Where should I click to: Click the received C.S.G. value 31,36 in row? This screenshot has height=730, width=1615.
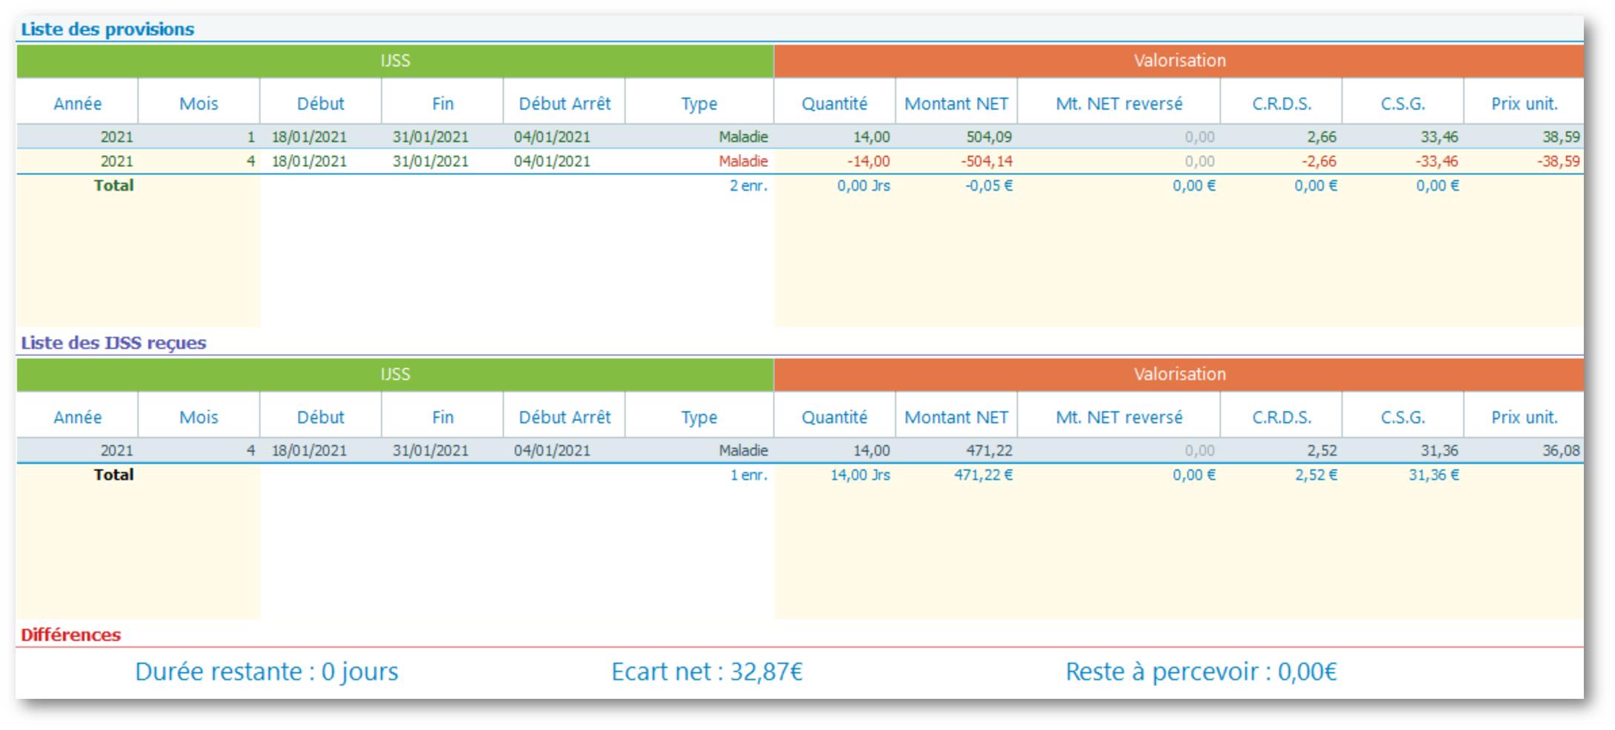coord(1440,451)
